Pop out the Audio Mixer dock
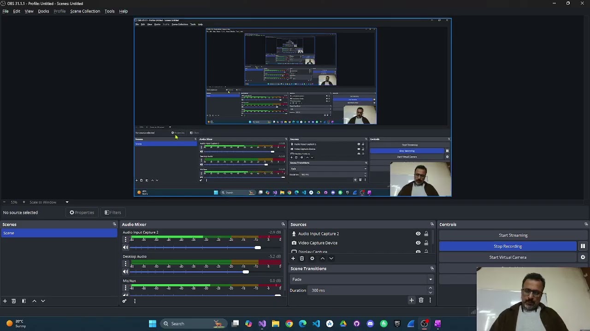Viewport: 590px width, 331px height. (283, 224)
